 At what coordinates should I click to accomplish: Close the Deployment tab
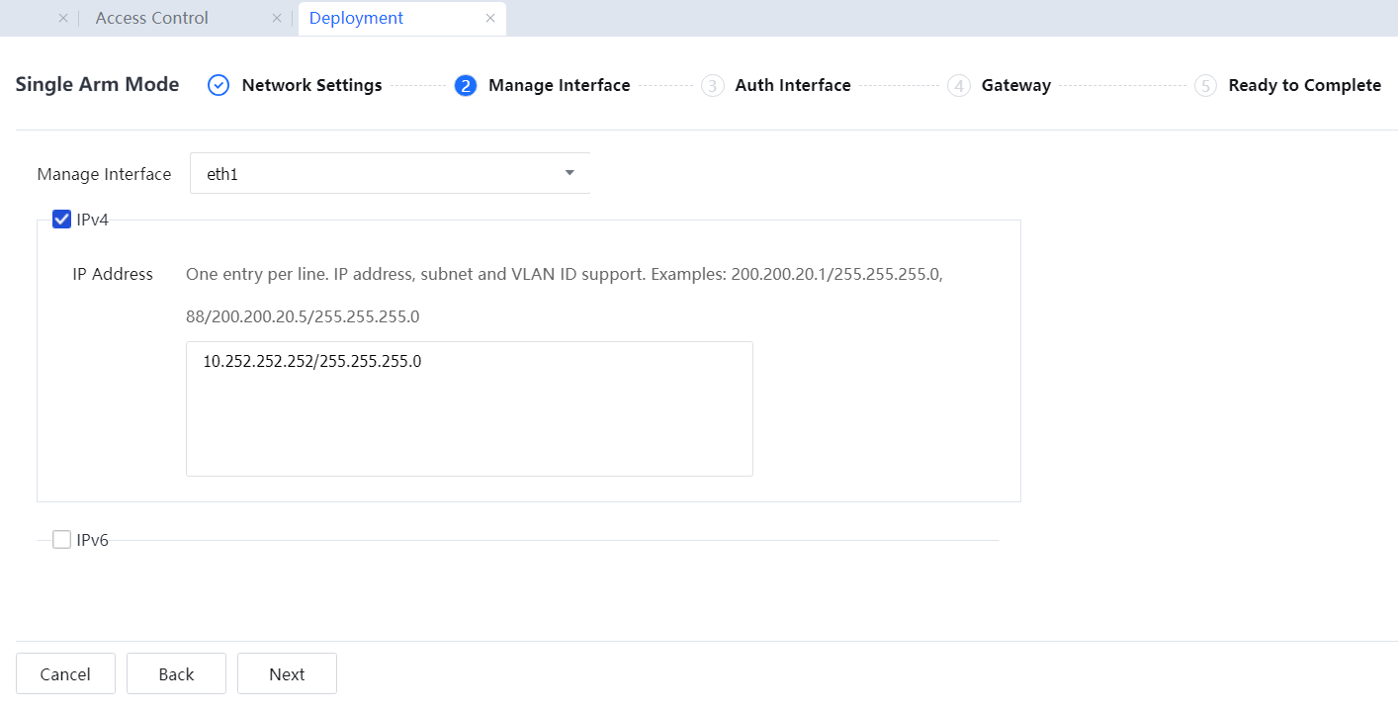click(x=490, y=19)
